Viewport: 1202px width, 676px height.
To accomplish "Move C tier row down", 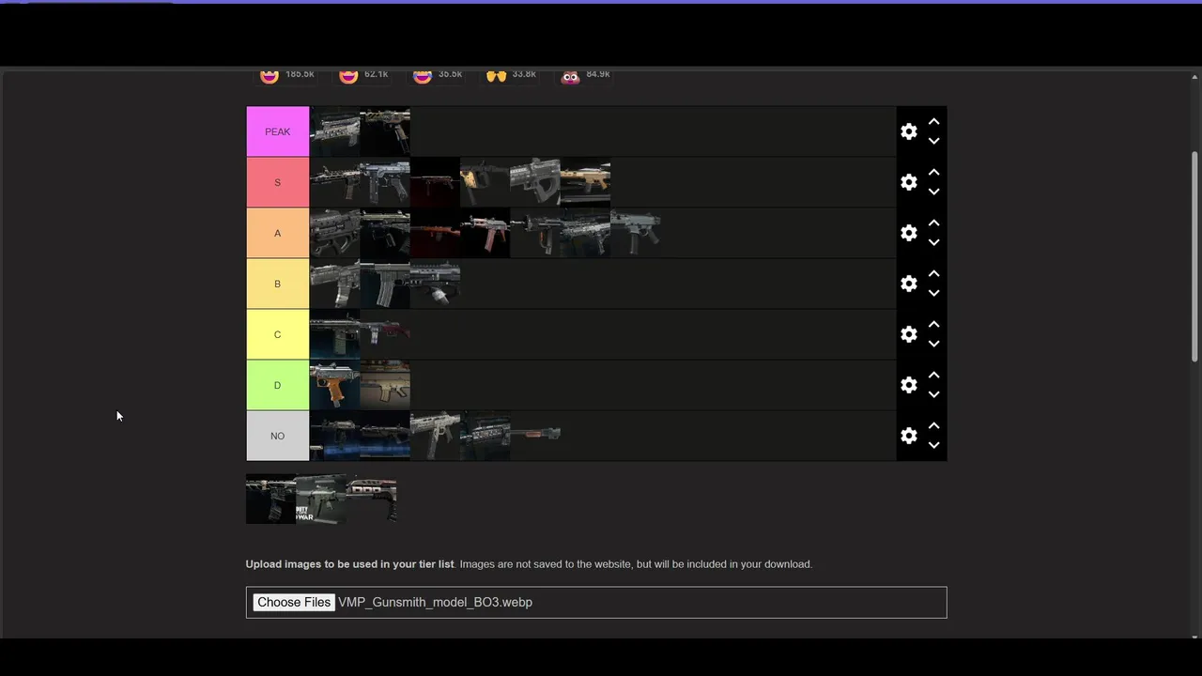I will coord(933,344).
